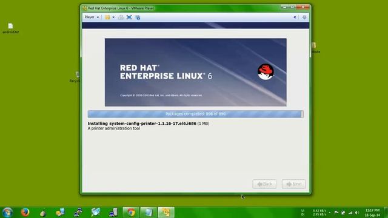Viewport: 388px width, 218px height.
Task: Click the upload/download speed meter in taskbar
Action: [313, 213]
